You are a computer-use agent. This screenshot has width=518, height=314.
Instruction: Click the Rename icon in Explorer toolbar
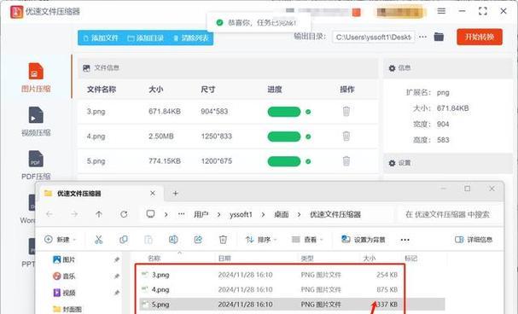point(173,240)
